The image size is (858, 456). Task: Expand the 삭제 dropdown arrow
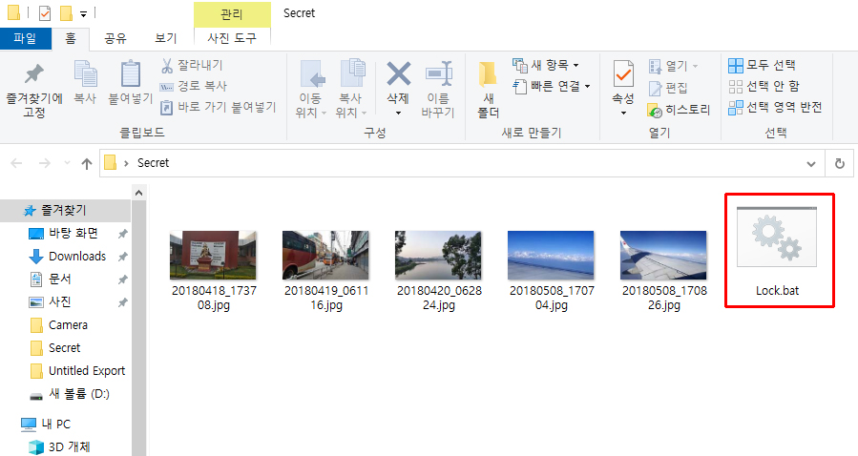398,114
